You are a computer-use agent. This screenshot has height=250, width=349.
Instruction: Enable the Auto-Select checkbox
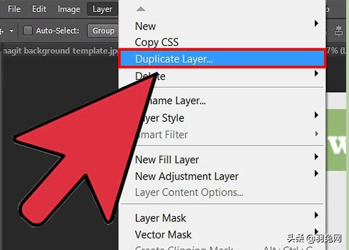coord(28,31)
